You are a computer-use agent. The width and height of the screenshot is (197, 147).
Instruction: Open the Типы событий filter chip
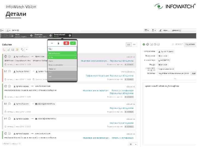[x=59, y=35]
